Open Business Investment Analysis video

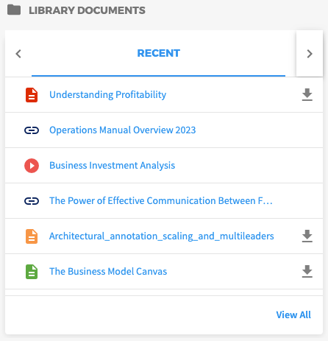tap(113, 166)
